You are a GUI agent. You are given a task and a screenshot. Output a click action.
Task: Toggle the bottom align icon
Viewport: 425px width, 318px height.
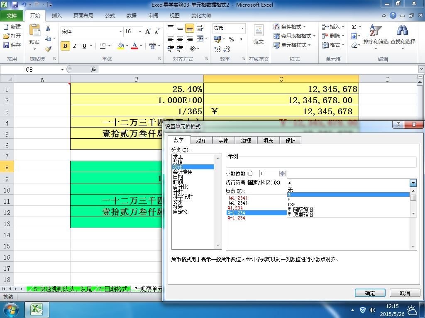click(189, 28)
